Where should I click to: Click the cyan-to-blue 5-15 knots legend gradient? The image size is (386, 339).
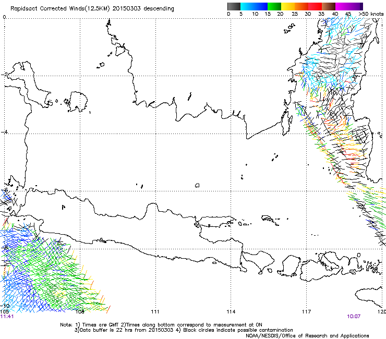pos(254,6)
